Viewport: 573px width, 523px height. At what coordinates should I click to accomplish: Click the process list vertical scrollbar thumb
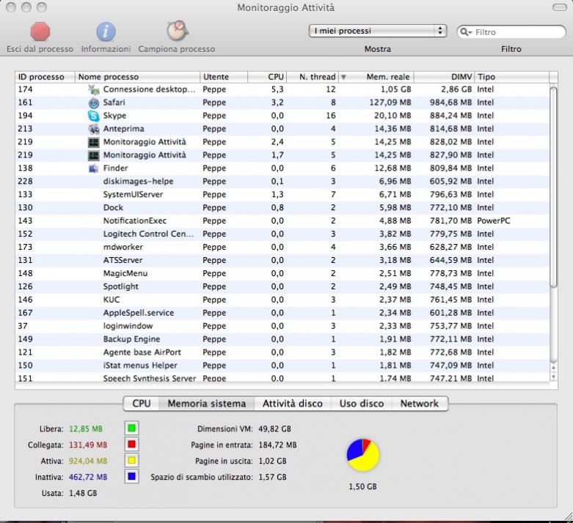[553, 188]
